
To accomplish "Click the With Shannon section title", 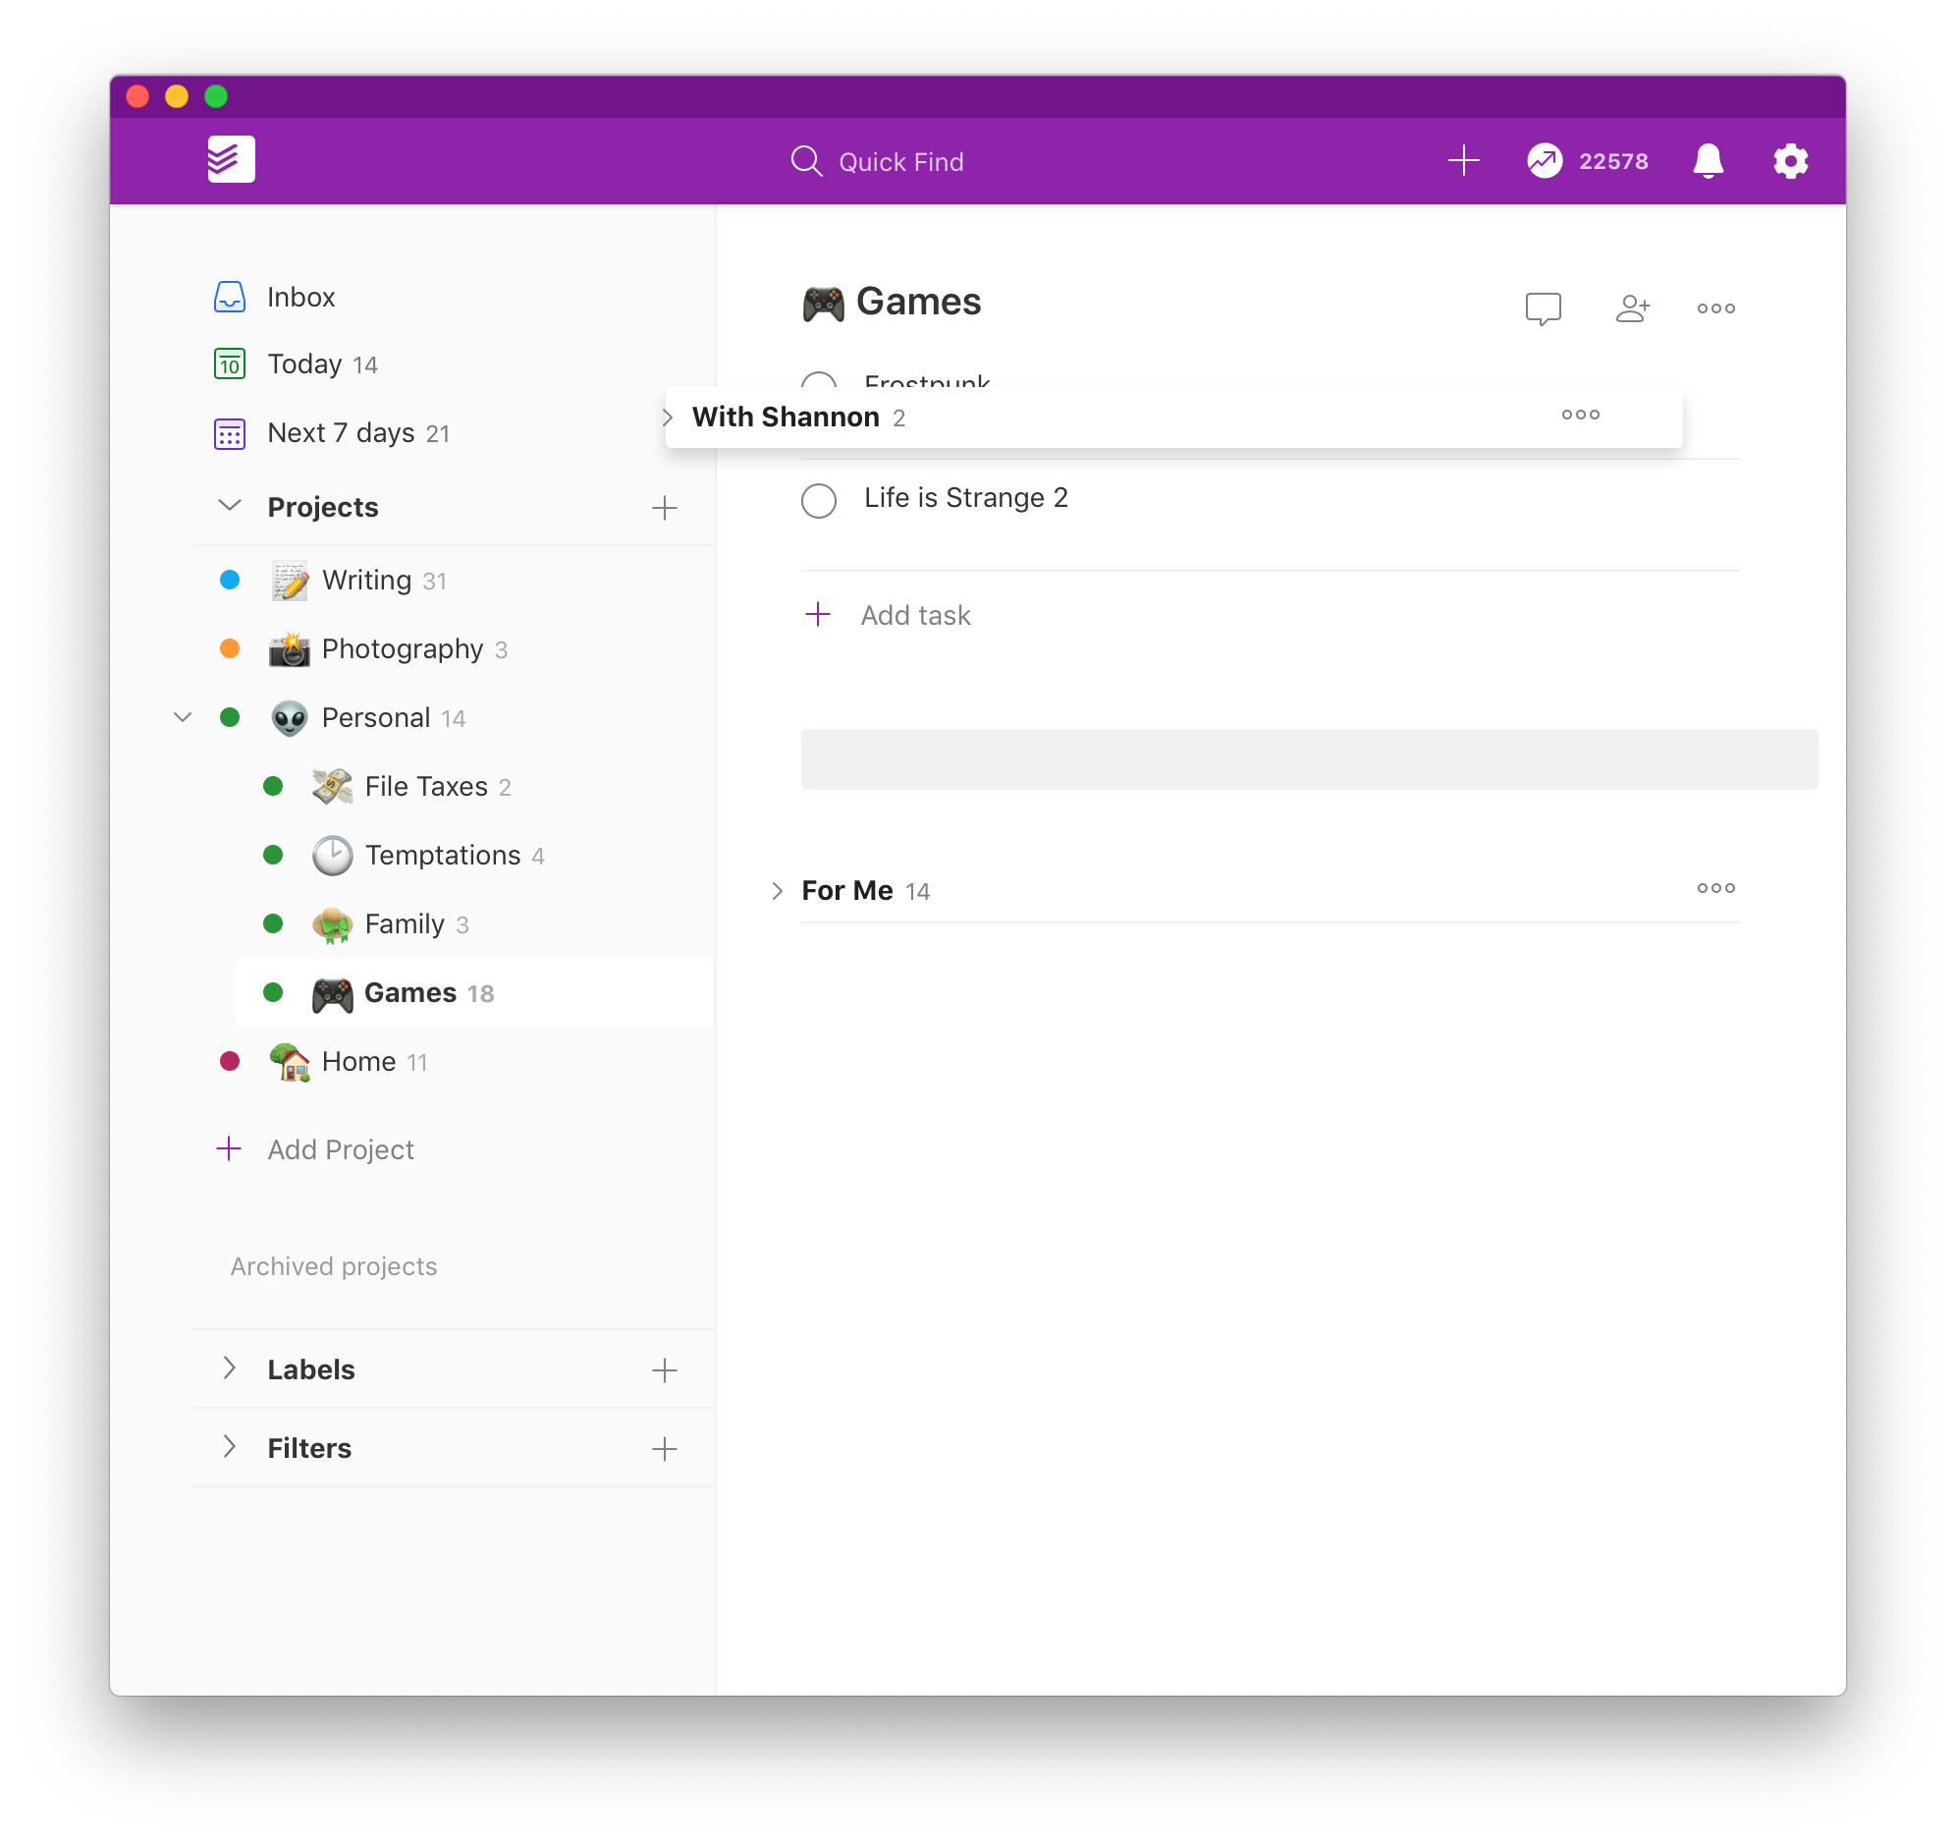I will (786, 418).
